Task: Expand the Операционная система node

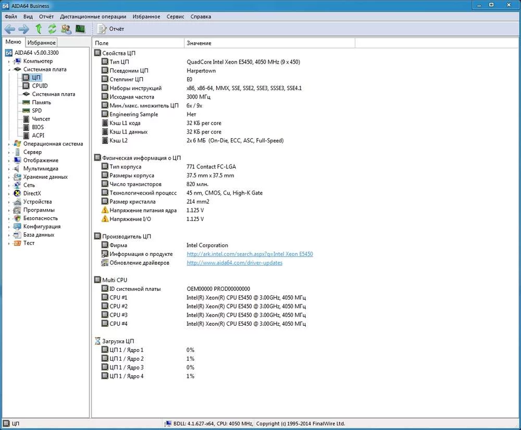Action: (x=9, y=144)
